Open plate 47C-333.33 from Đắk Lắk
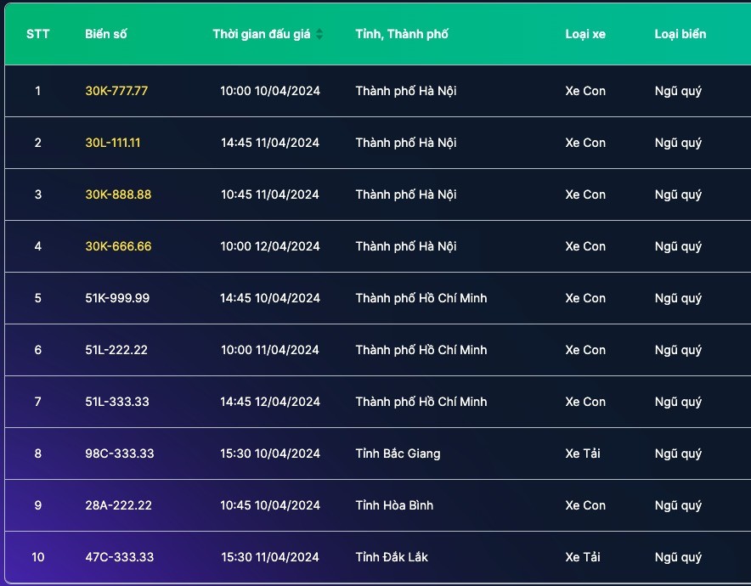This screenshot has height=586, width=751. point(120,557)
